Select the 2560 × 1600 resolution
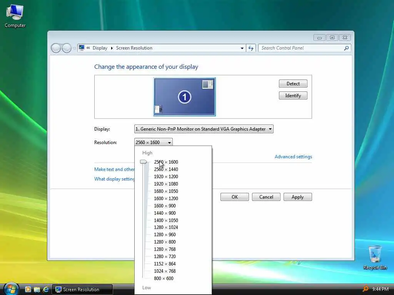 coord(166,162)
